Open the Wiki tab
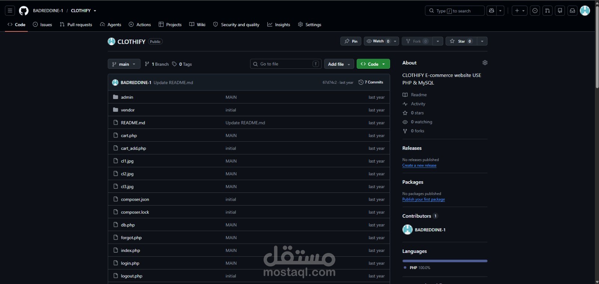Image resolution: width=599 pixels, height=284 pixels. click(x=197, y=25)
